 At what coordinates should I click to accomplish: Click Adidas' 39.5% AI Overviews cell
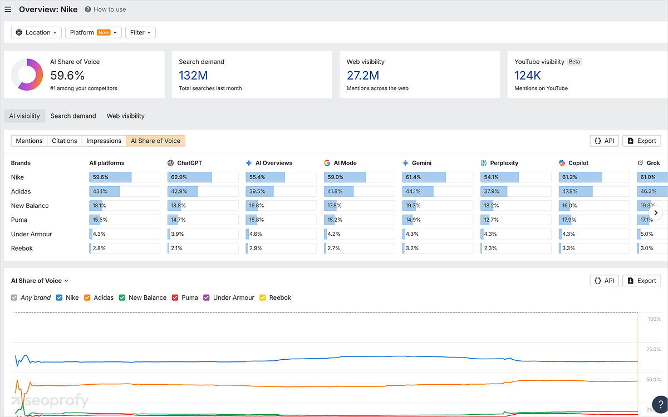[281, 191]
